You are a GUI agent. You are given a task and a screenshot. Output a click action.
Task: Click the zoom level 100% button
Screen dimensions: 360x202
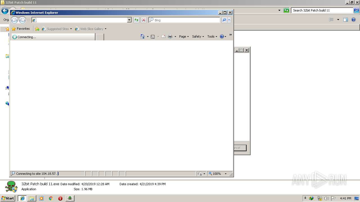pyautogui.click(x=215, y=174)
